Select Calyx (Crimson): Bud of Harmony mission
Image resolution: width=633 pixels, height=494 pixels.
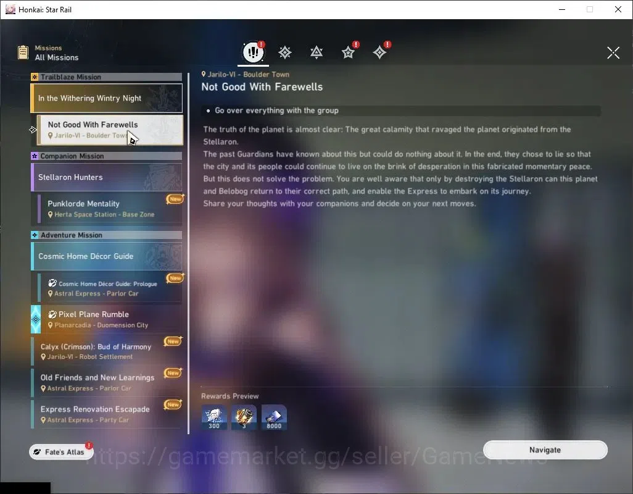[107, 351]
